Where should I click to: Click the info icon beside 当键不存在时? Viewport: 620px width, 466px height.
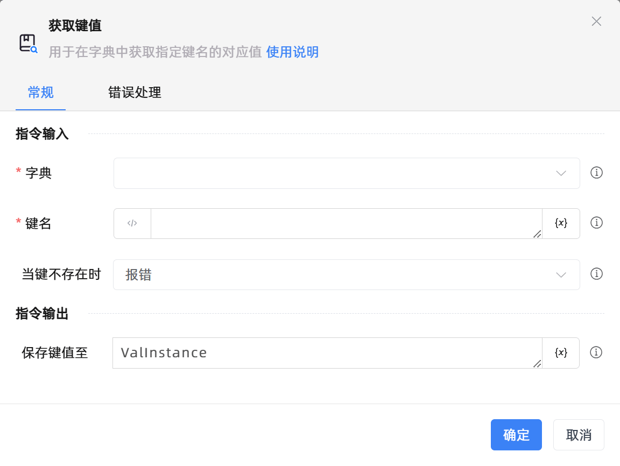coord(596,274)
